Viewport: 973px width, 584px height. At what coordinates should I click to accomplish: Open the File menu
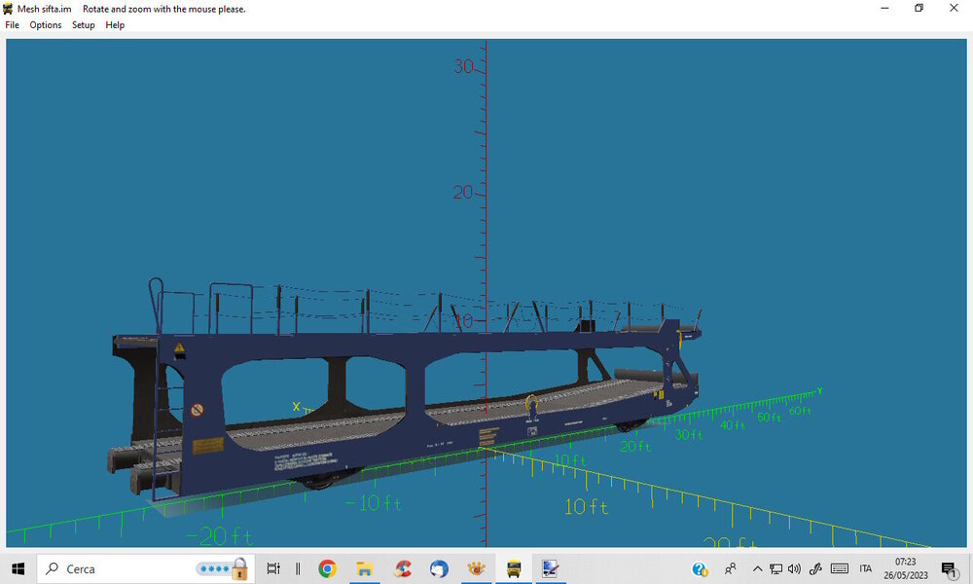[12, 25]
